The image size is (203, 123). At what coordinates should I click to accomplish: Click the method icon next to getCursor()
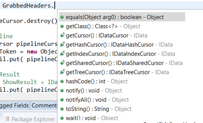62,36
